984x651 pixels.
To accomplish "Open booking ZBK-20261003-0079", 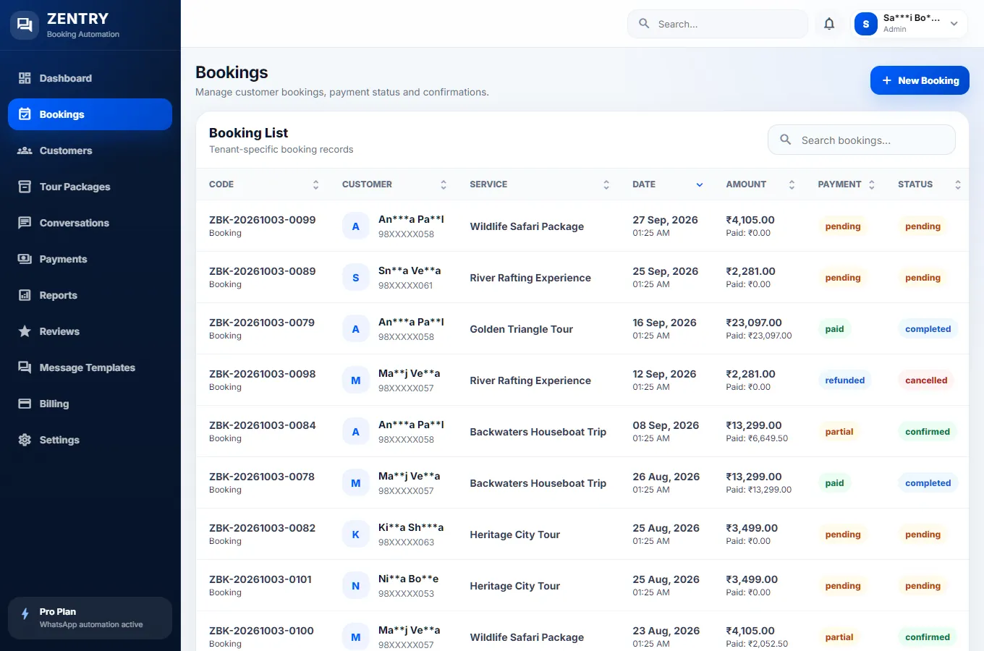I will point(262,323).
